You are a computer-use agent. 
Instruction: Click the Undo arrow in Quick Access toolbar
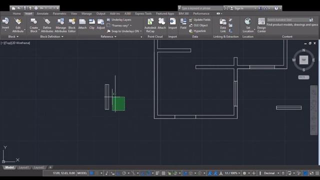point(41,8)
